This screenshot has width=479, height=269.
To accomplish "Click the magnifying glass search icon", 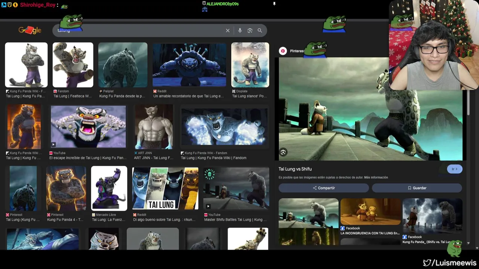I will (x=260, y=31).
